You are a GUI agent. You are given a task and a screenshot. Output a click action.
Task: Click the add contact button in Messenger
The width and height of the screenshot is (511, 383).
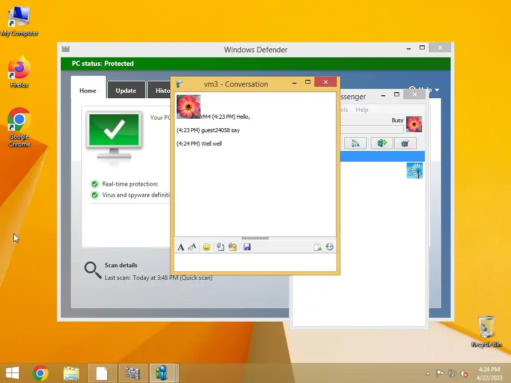click(x=382, y=143)
